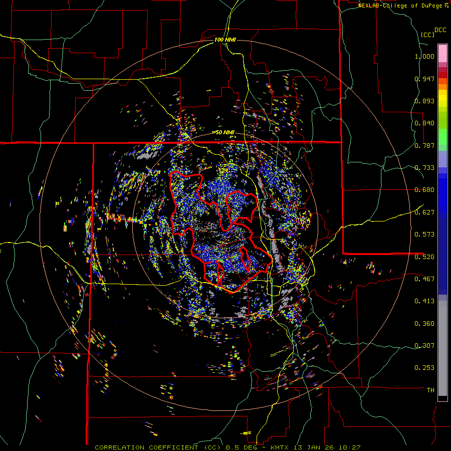The width and height of the screenshot is (451, 451).
Task: Click the 0.627 legend value
Action: coord(424,212)
